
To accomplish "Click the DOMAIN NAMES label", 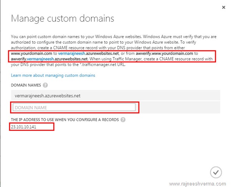I will tap(26, 85).
